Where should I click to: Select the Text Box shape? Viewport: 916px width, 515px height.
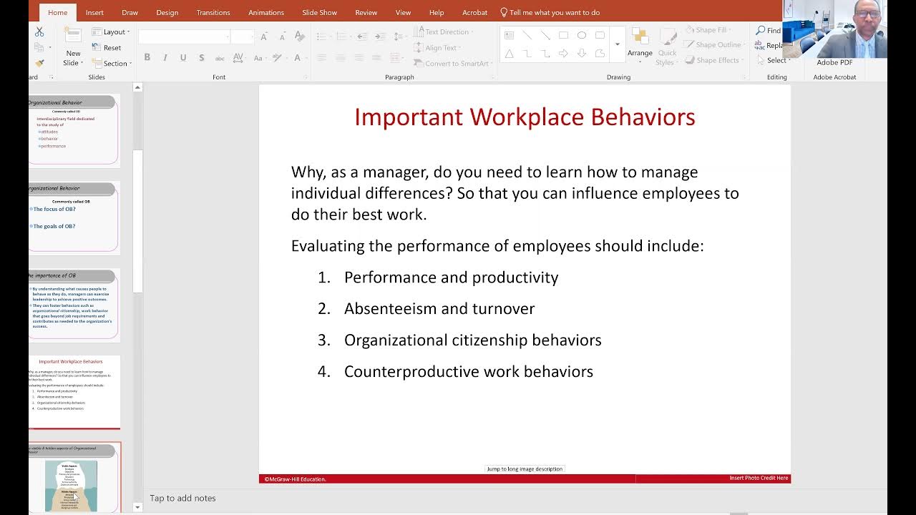(509, 35)
